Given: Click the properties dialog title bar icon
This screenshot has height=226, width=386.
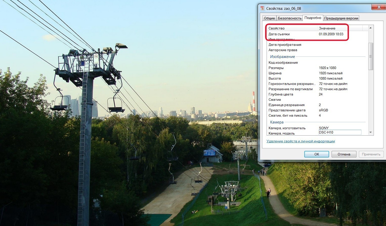Looking at the screenshot, I should [262, 8].
